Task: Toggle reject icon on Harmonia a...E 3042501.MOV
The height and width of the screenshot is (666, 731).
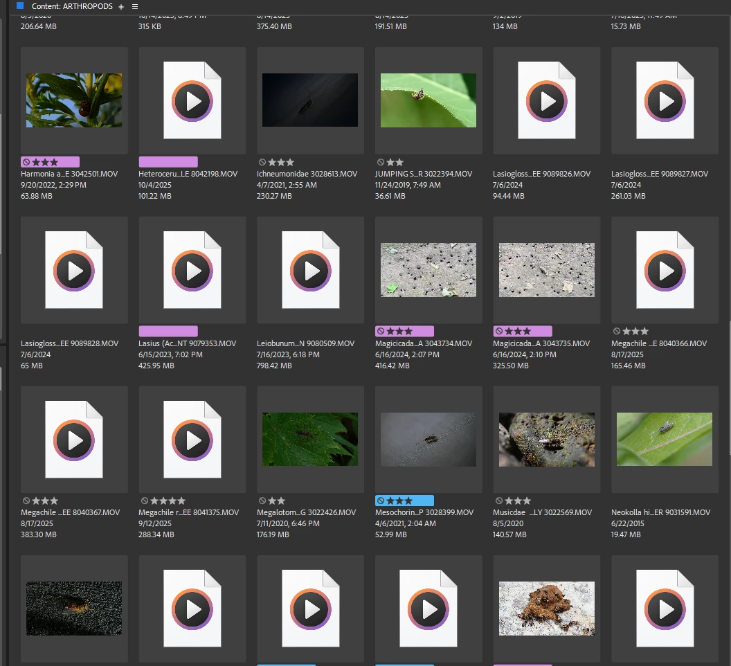Action: (x=26, y=162)
